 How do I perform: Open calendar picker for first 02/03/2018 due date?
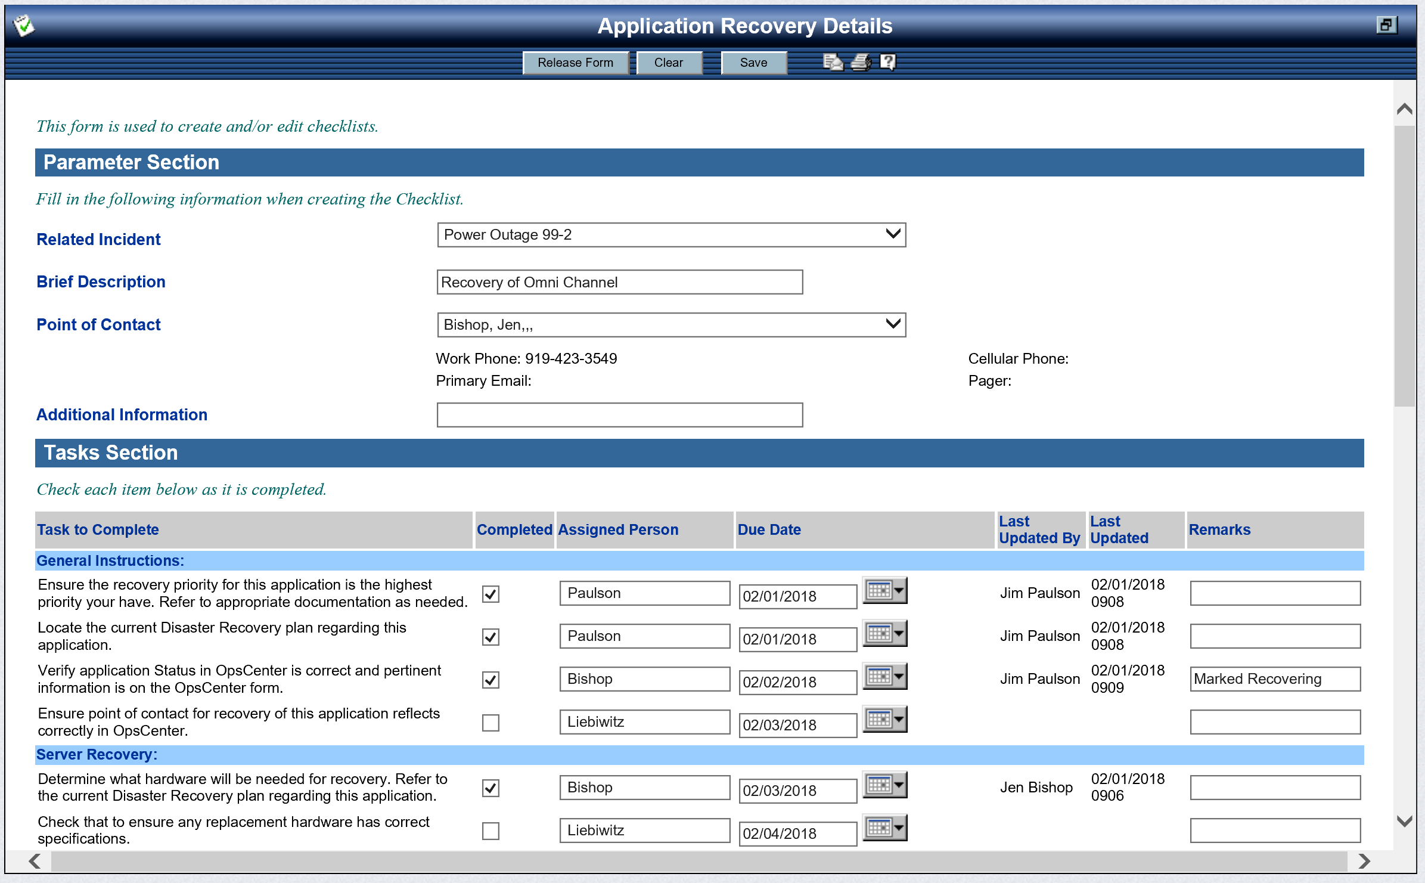click(885, 720)
